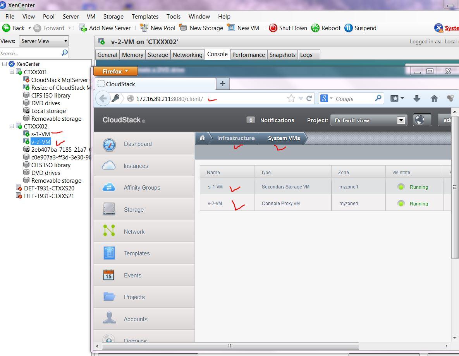Open the File menu
459x356 pixels.
click(x=10, y=17)
